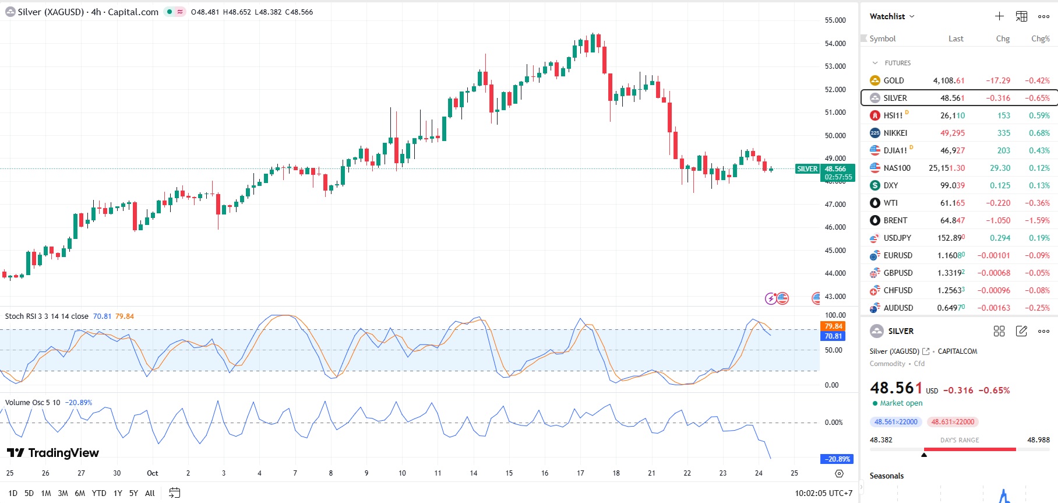Open advanced view table icon in Watchlist
The image size is (1058, 503).
pyautogui.click(x=1021, y=16)
